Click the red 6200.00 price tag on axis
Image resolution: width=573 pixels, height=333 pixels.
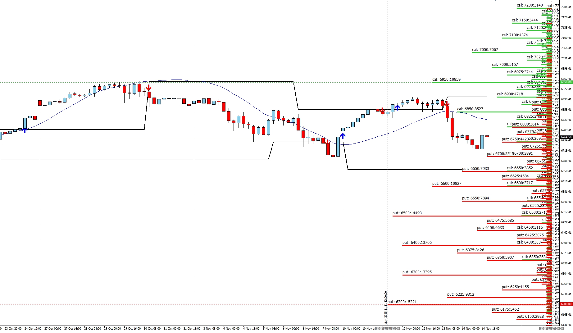(x=566, y=304)
